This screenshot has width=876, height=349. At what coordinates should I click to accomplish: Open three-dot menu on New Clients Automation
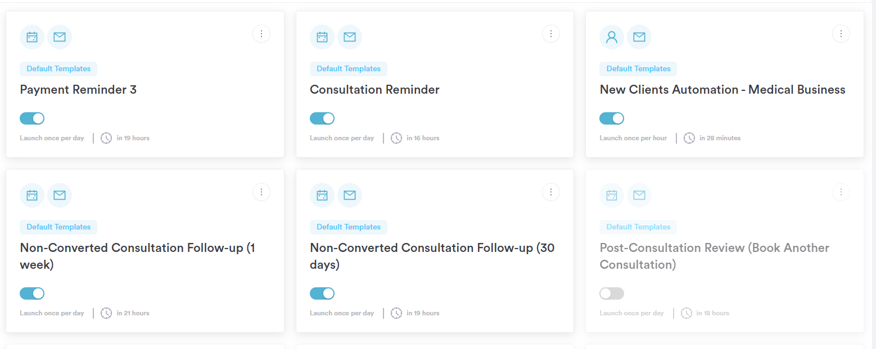pyautogui.click(x=841, y=34)
